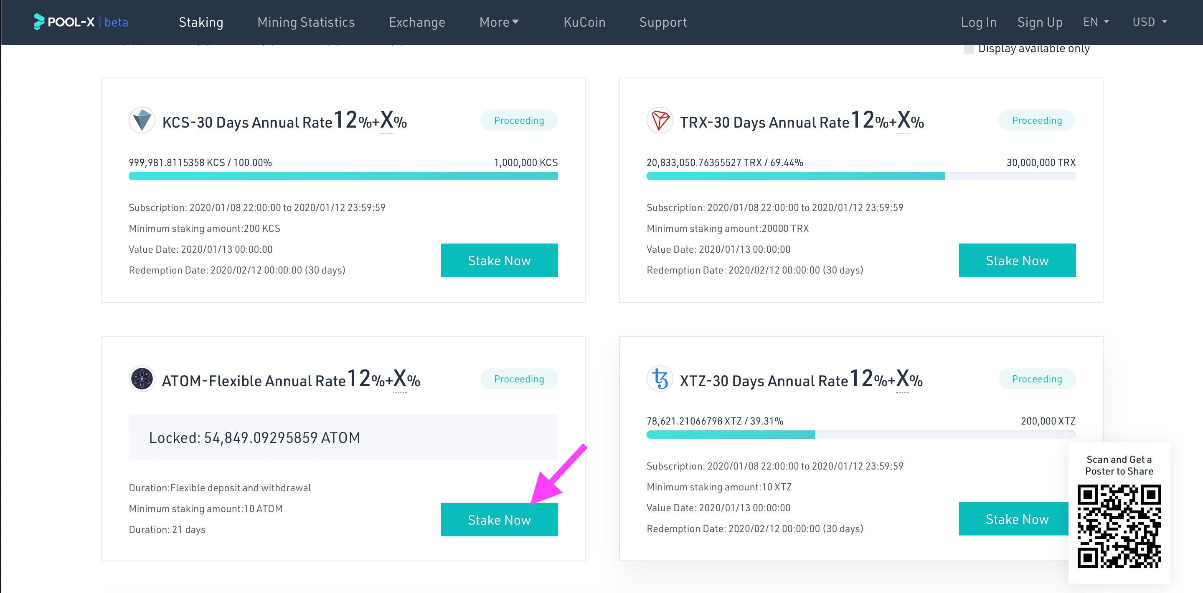1203x593 pixels.
Task: Click '20,833,050.76355527 TRX / 69.44%' text
Action: pos(725,162)
